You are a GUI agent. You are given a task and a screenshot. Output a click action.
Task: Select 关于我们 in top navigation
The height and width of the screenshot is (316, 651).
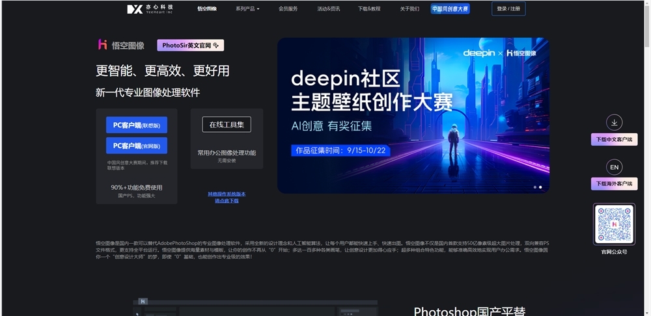409,8
